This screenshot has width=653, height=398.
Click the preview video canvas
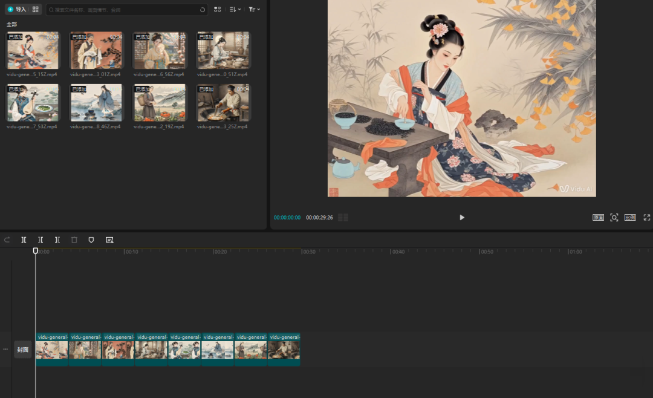click(x=462, y=99)
